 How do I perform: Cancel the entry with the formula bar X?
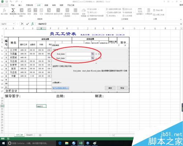22,24
